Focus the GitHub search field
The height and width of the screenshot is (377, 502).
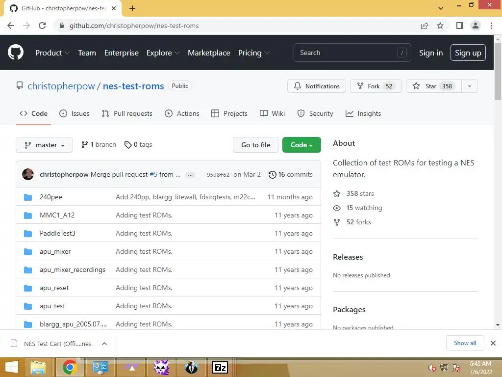[x=352, y=53]
